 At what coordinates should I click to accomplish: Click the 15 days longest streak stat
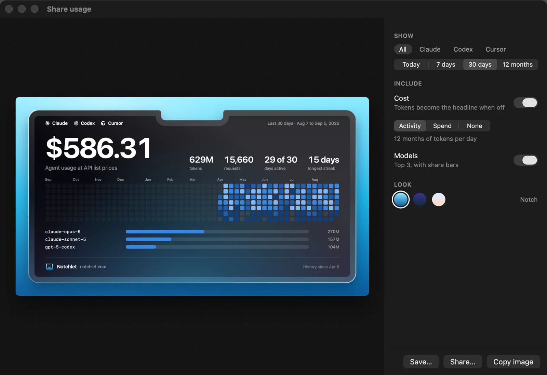point(323,163)
